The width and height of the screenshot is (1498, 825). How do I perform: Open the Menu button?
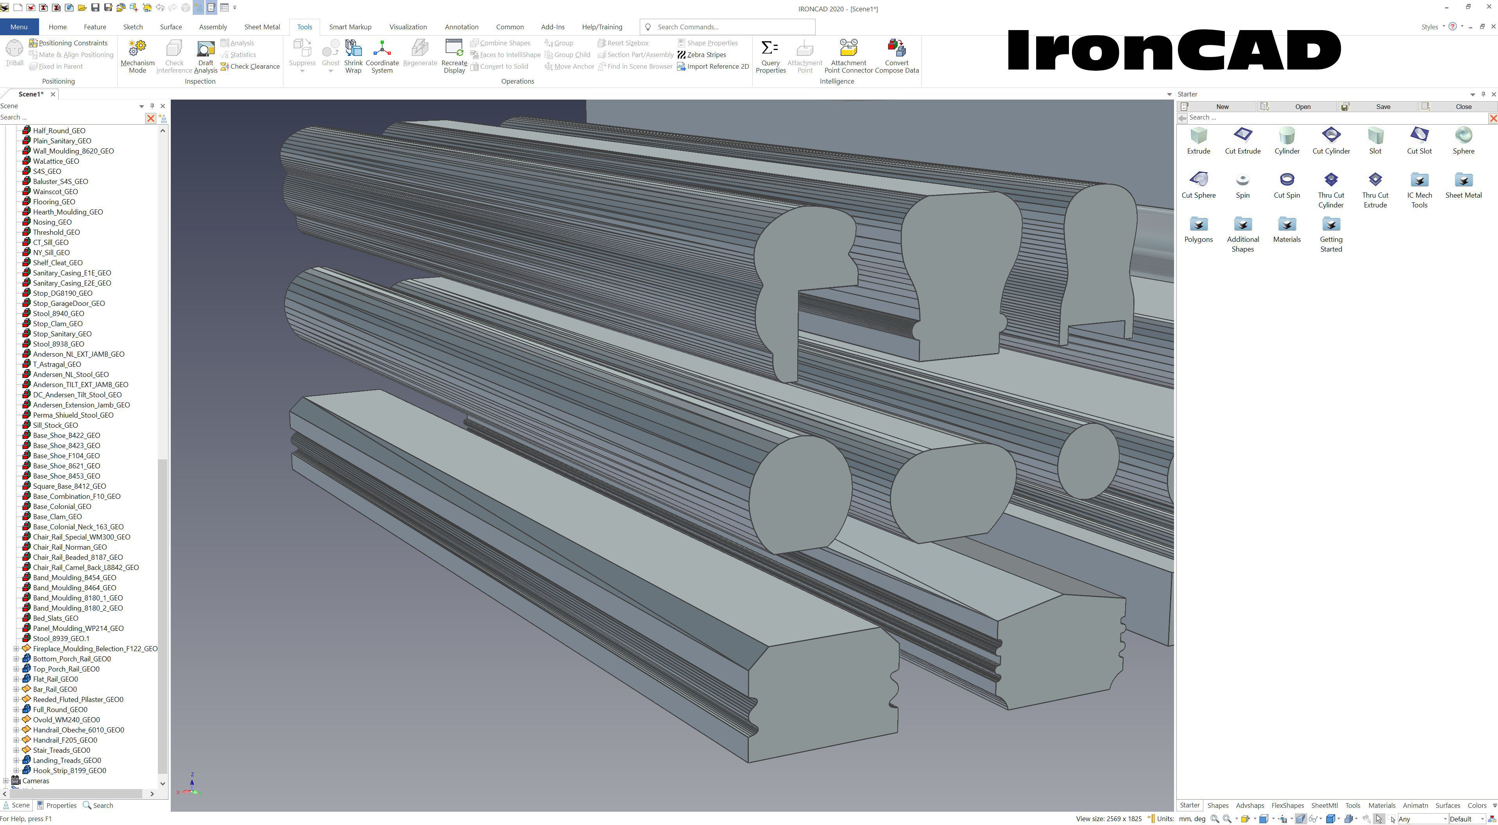19,27
